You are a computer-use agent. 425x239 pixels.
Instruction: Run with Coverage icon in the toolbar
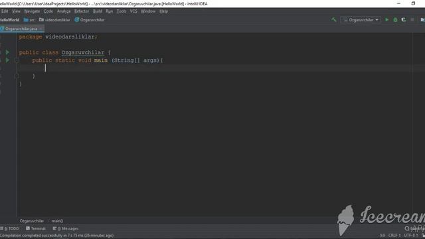point(404,20)
